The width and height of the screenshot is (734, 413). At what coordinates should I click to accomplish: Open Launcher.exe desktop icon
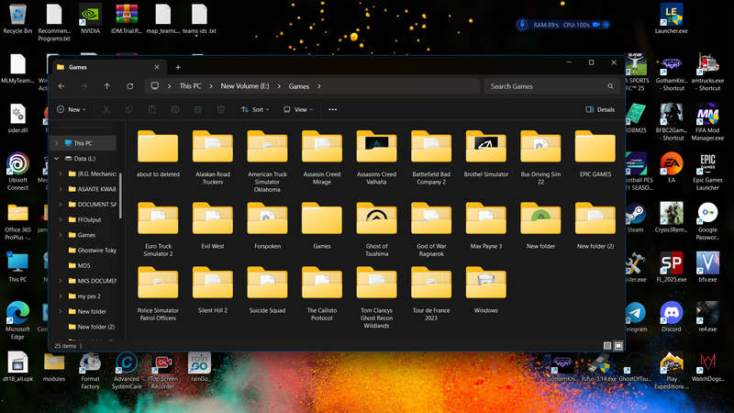(672, 18)
